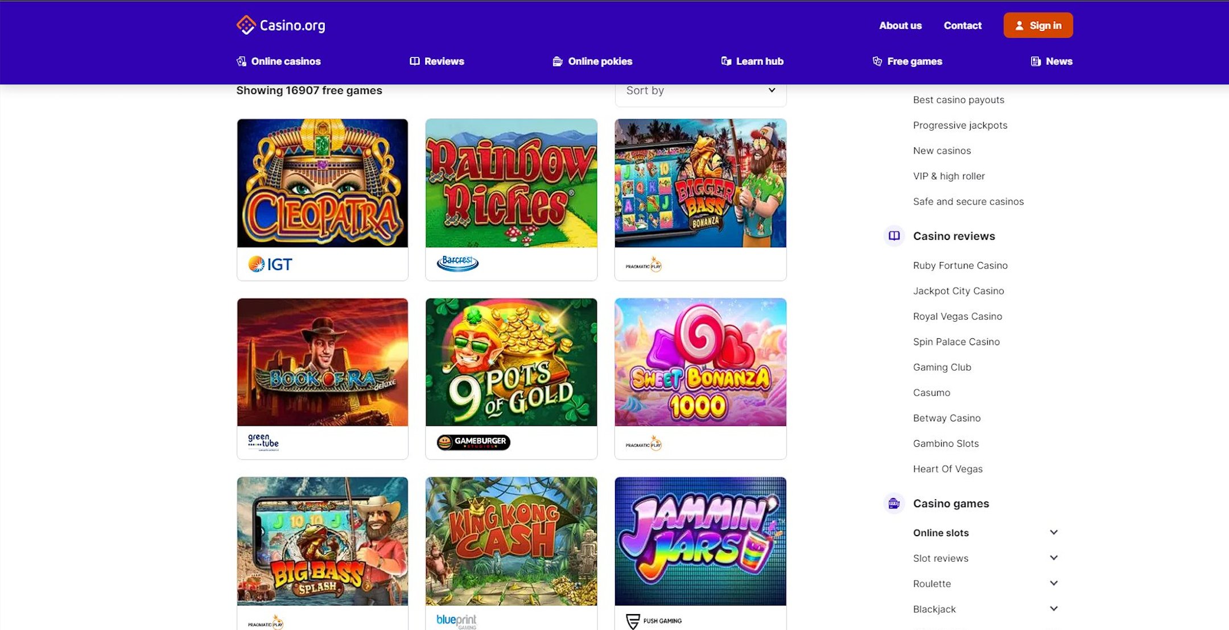Open Sweet Bonanza 1000 thumbnail
The width and height of the screenshot is (1229, 630).
(700, 362)
